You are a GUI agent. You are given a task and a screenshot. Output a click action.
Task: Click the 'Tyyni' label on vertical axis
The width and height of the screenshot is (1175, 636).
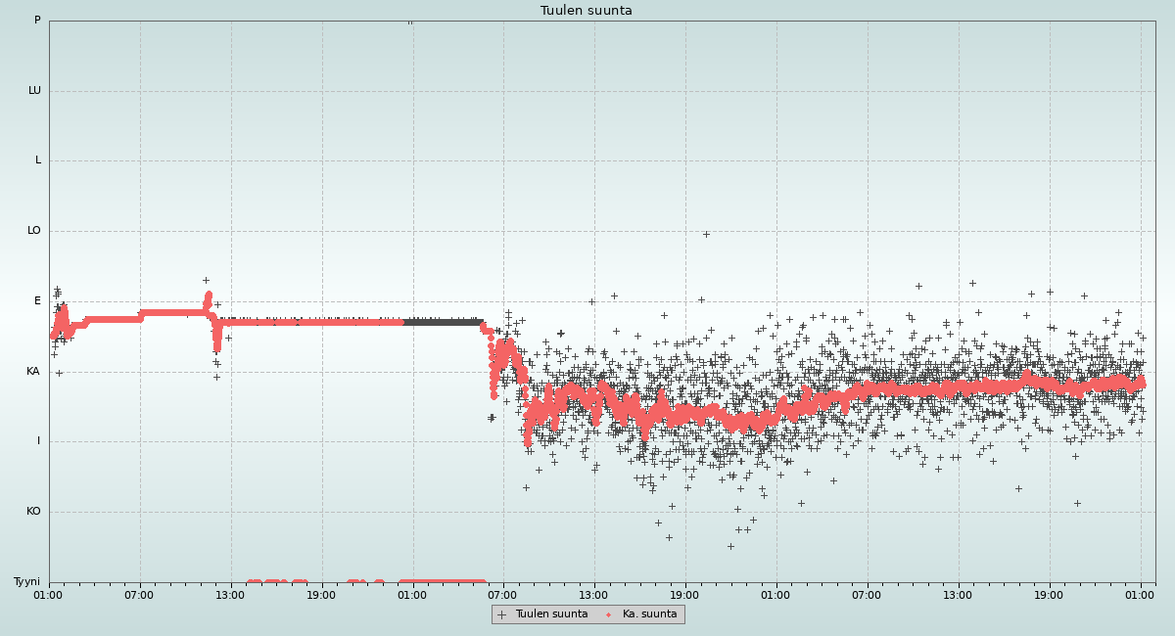tap(26, 582)
